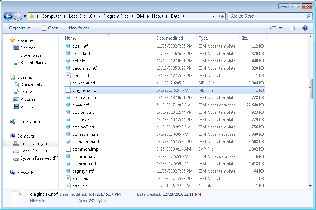Click into the Search Data field
316x210 pixels.
(x=267, y=16)
